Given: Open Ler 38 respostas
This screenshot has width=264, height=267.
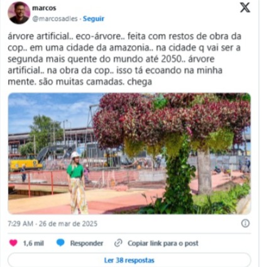Looking at the screenshot, I should [x=129, y=260].
